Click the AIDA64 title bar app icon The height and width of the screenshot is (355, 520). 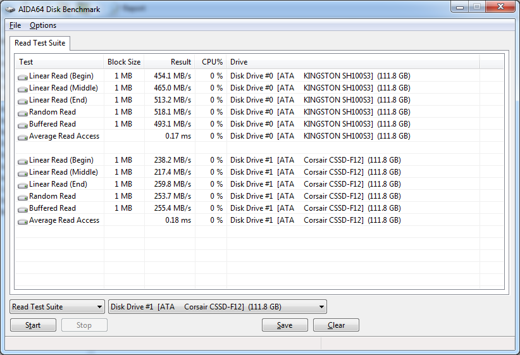[10, 9]
